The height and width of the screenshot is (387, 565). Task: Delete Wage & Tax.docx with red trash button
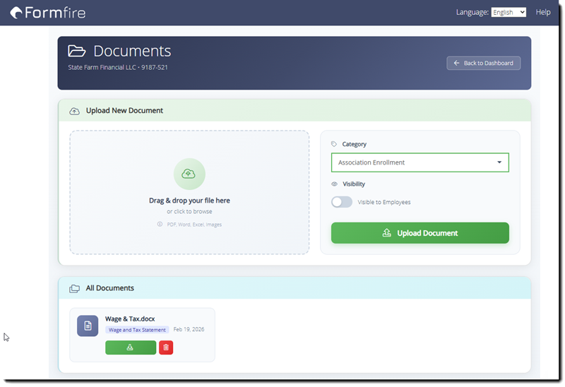pyautogui.click(x=166, y=347)
